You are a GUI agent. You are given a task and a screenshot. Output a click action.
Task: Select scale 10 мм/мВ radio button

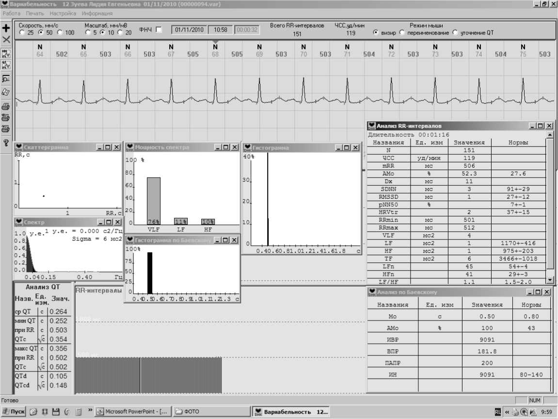click(x=102, y=33)
